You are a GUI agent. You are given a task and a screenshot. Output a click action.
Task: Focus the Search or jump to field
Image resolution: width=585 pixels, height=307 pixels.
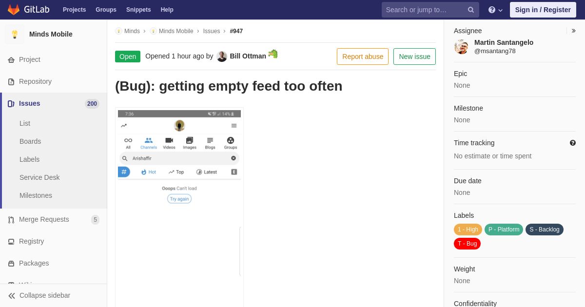coord(430,10)
